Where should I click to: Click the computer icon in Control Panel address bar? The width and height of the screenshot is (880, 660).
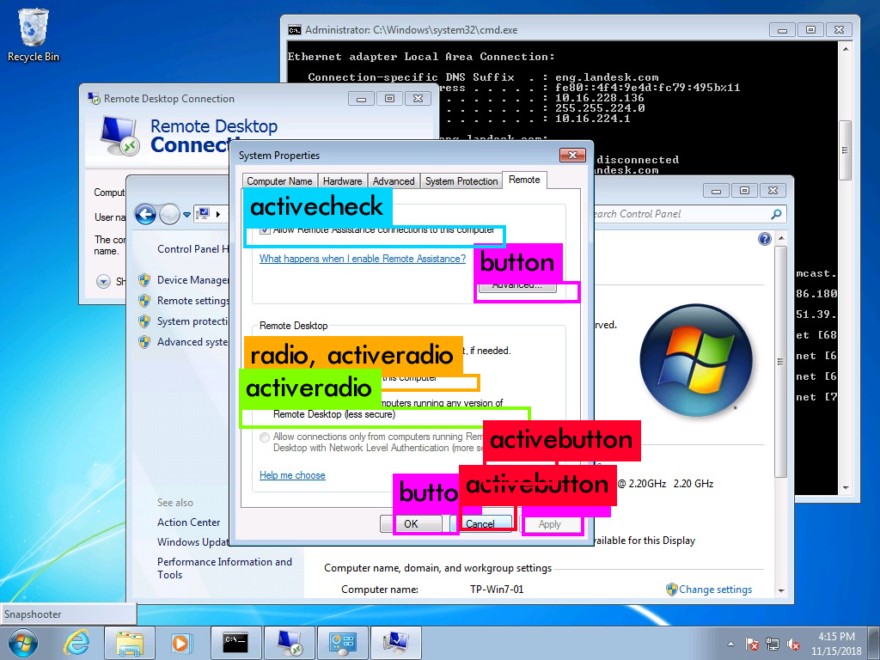coord(203,214)
